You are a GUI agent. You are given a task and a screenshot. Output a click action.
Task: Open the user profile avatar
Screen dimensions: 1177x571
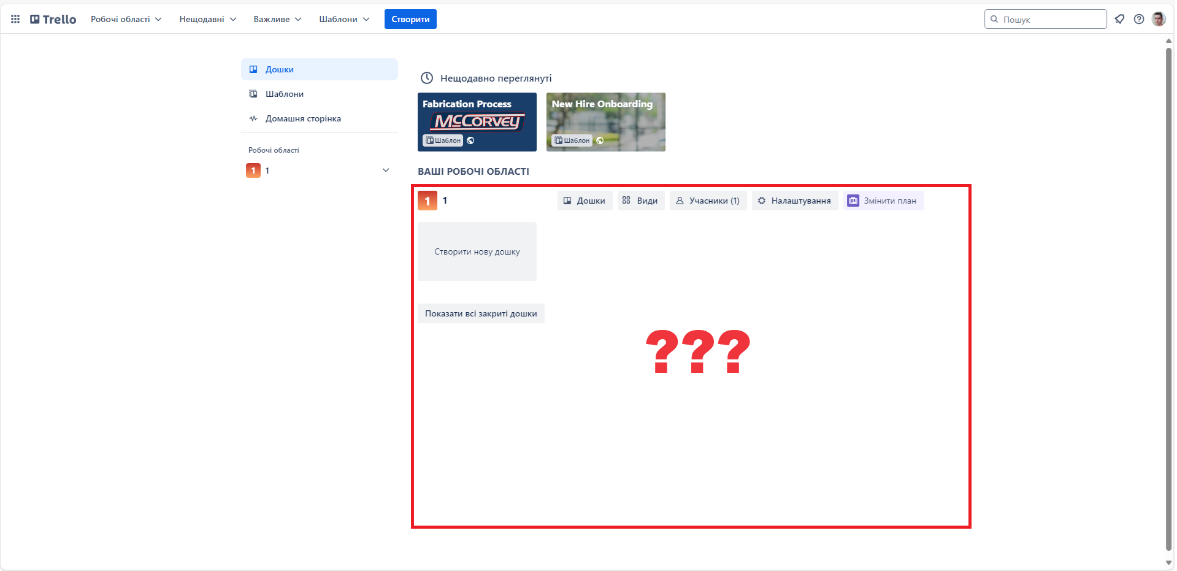click(x=1159, y=19)
